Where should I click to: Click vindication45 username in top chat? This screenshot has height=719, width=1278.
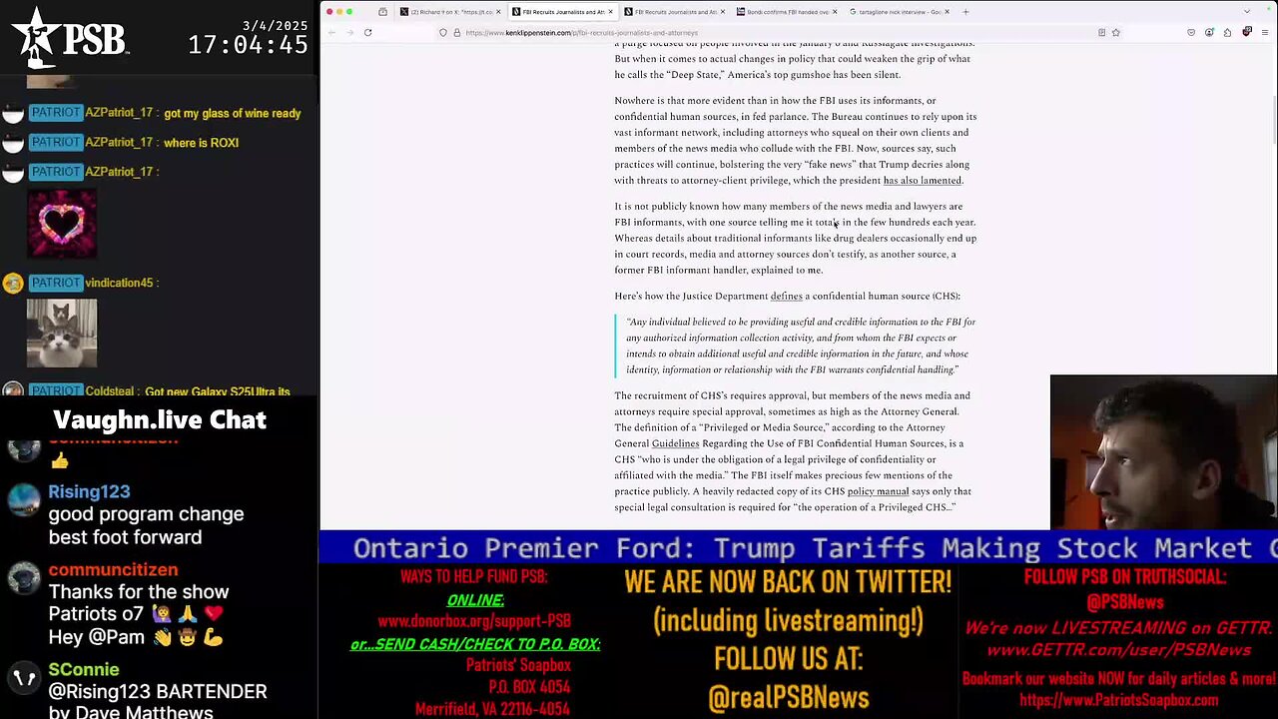click(x=119, y=283)
